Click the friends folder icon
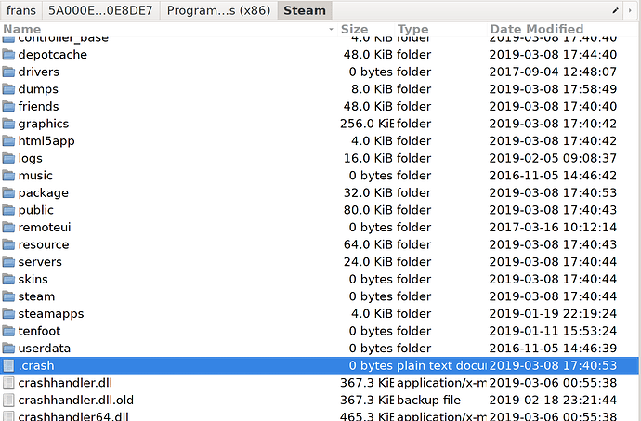The height and width of the screenshot is (421, 641). pyautogui.click(x=8, y=106)
